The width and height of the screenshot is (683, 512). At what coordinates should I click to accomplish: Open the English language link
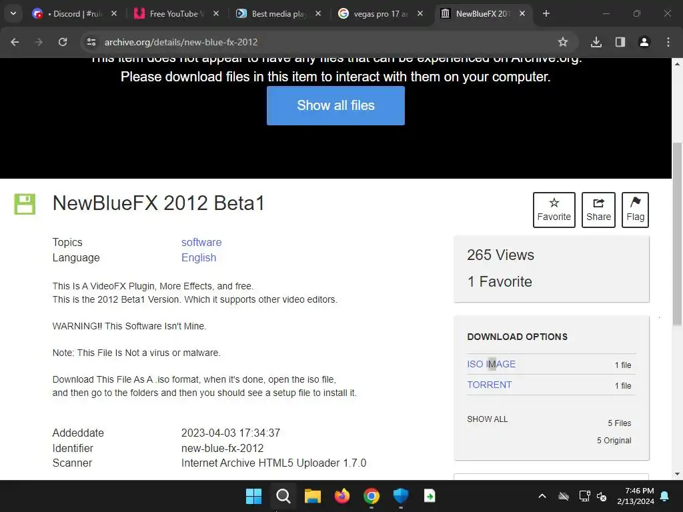tap(199, 258)
